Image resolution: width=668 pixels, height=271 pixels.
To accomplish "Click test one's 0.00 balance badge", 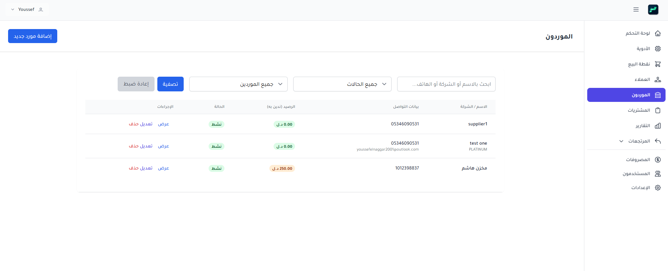I will tap(284, 146).
